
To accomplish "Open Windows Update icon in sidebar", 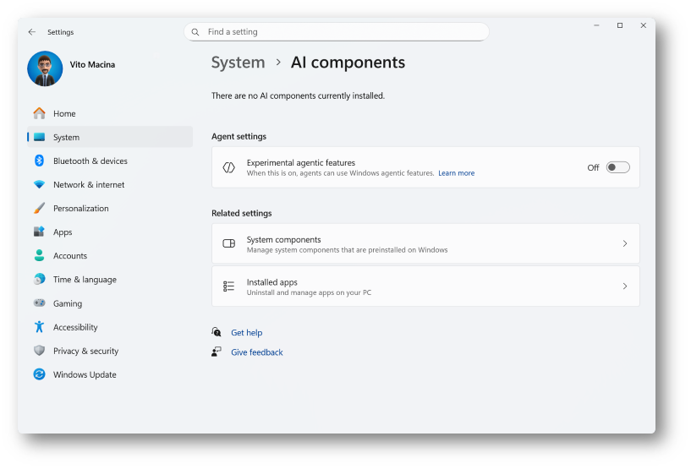I will pos(39,374).
